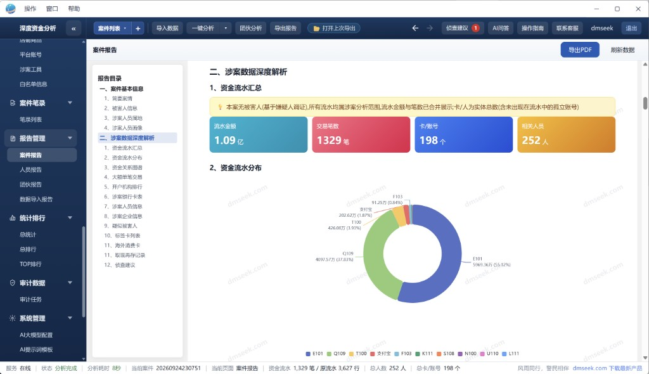Toggle U110 series in chart legend
This screenshot has height=374, width=649.
[x=489, y=354]
